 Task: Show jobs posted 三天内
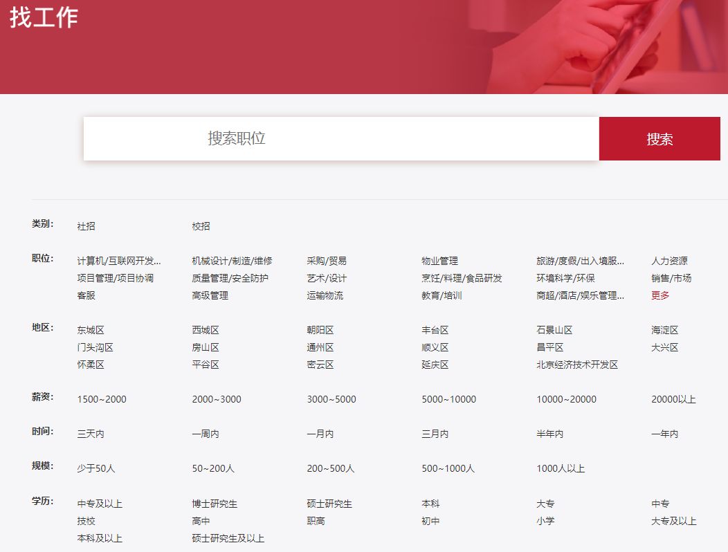click(90, 434)
